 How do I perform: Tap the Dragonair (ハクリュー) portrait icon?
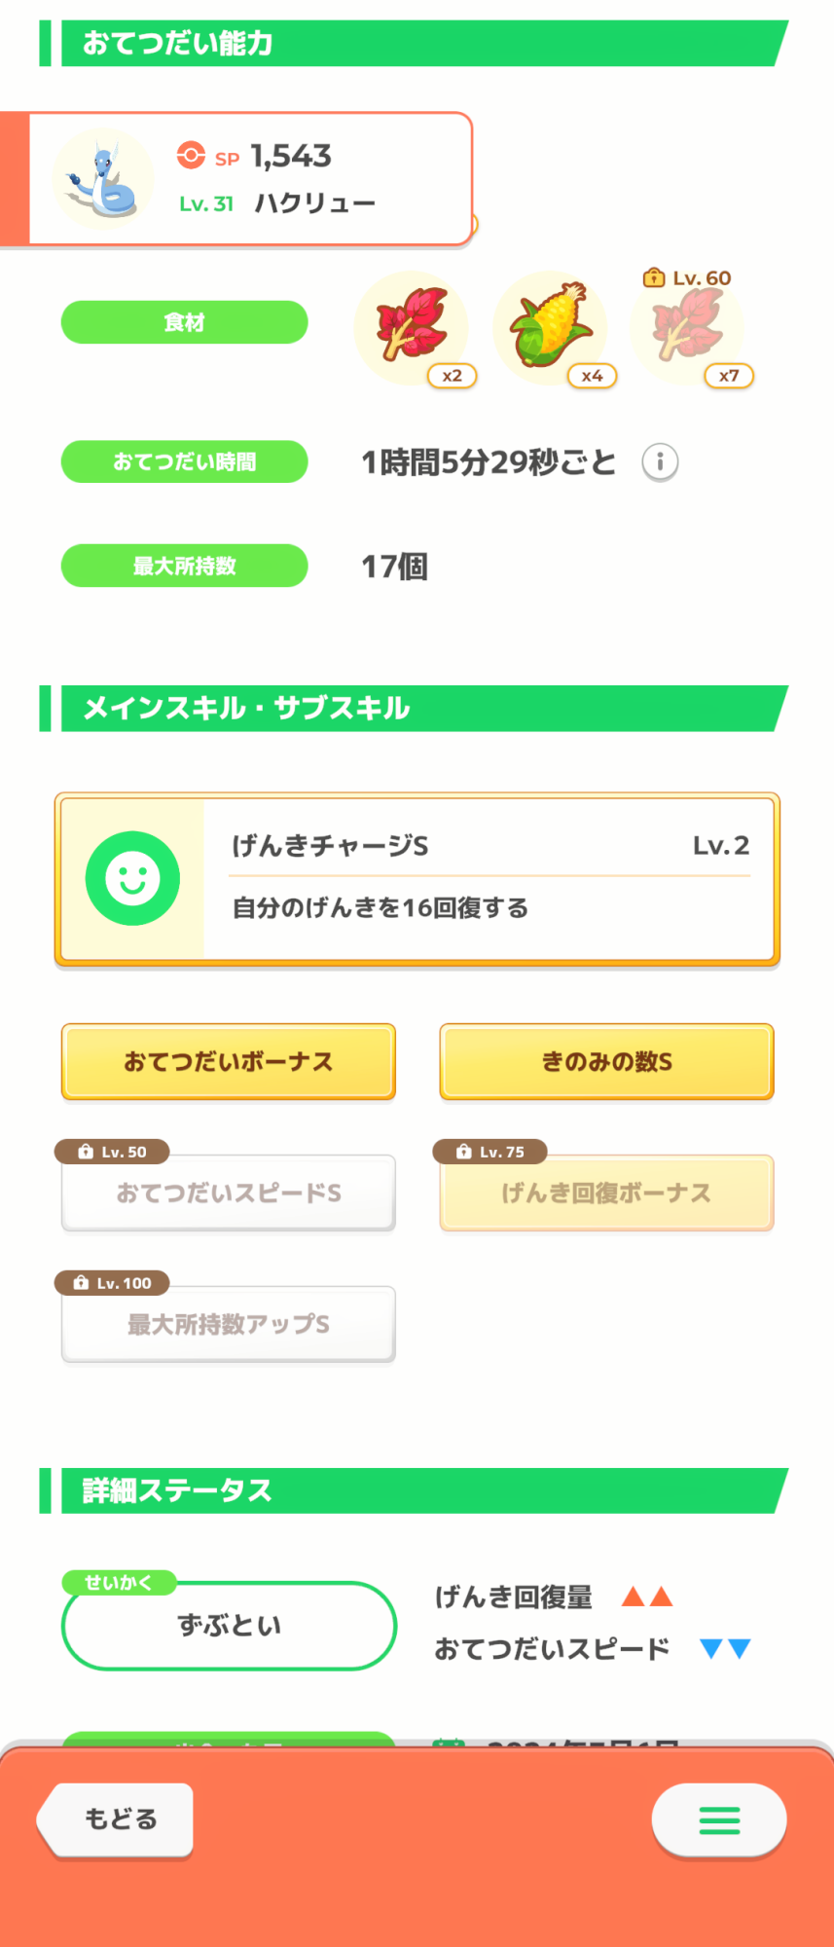(103, 179)
